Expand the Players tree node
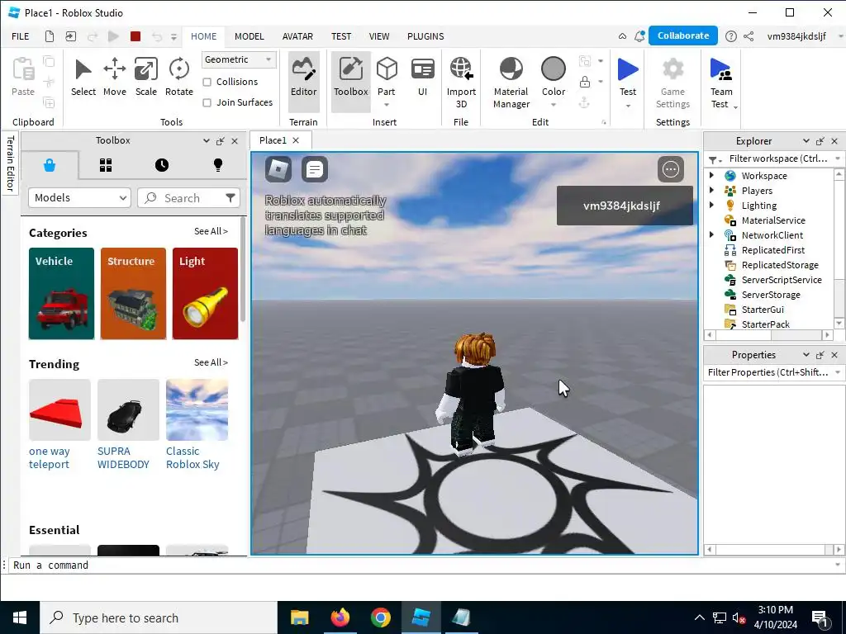This screenshot has height=634, width=846. [711, 190]
